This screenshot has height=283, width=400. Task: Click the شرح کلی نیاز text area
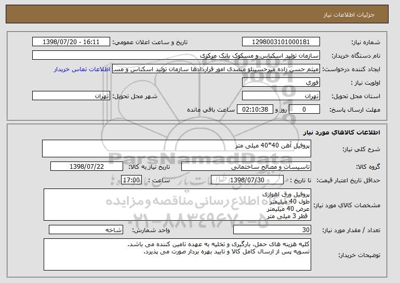pos(177,149)
